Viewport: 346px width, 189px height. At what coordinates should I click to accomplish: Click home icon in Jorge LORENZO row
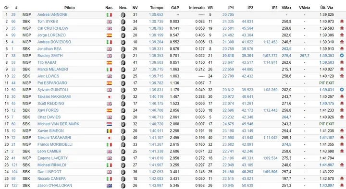(x=342, y=35)
